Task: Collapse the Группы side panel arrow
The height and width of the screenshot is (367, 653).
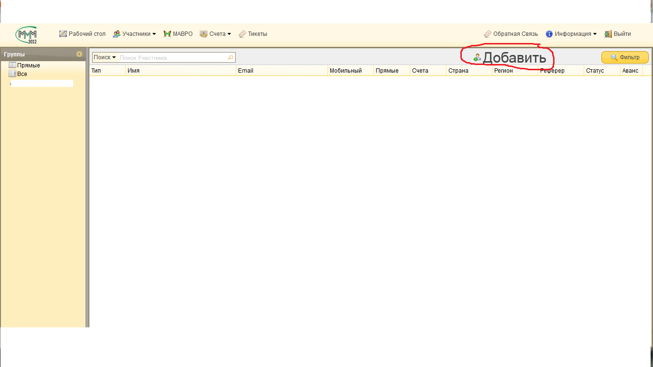Action: tap(79, 54)
